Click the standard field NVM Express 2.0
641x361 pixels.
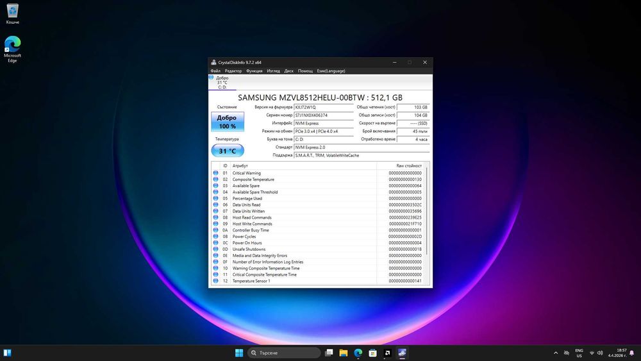pos(362,147)
